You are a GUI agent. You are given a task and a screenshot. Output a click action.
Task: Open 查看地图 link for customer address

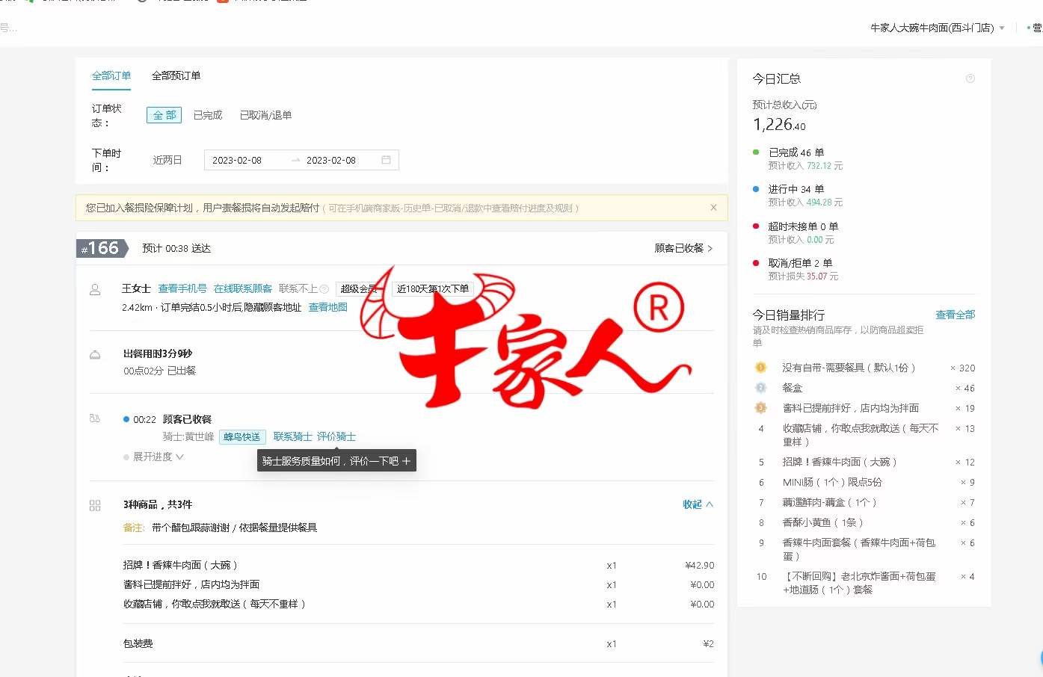click(x=328, y=307)
